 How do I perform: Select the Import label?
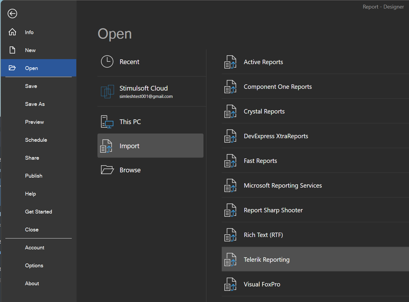[x=129, y=146]
